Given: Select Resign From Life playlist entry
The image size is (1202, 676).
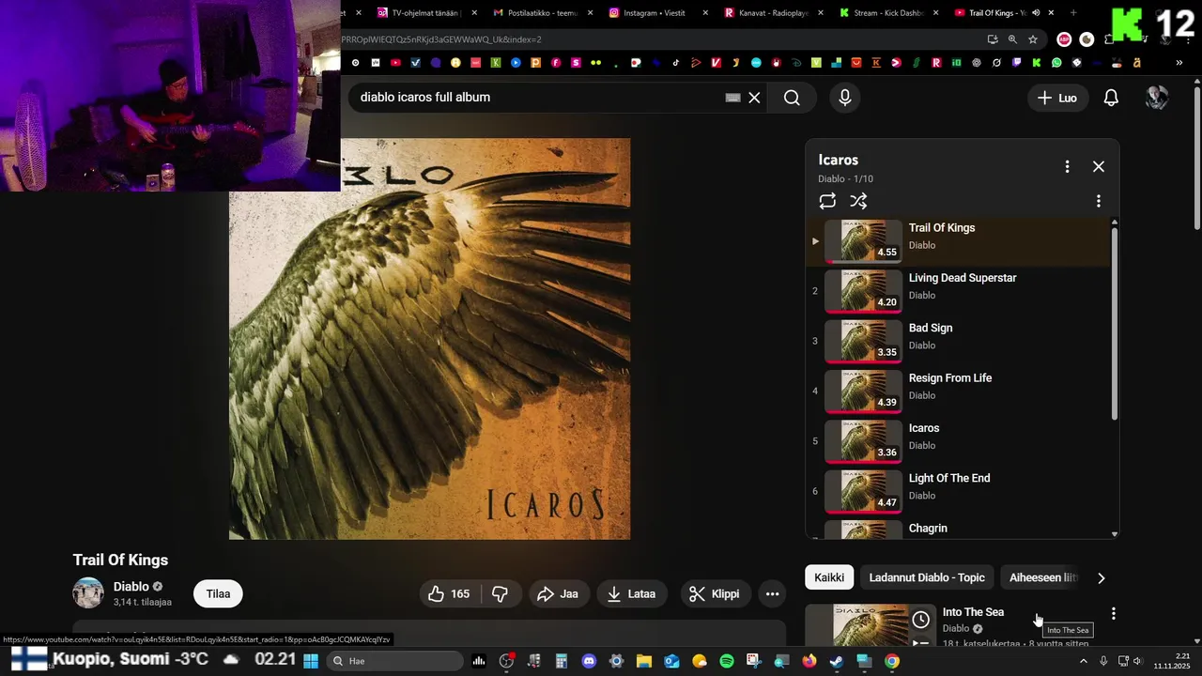Looking at the screenshot, I should [x=958, y=392].
